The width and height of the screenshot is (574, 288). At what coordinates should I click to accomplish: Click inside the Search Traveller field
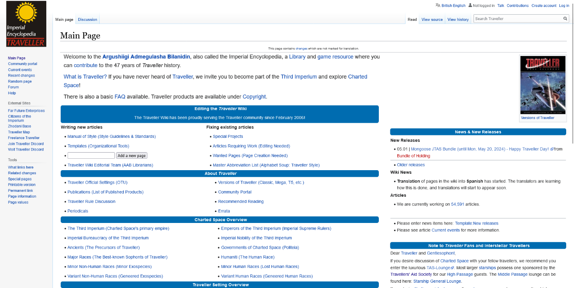pos(517,19)
